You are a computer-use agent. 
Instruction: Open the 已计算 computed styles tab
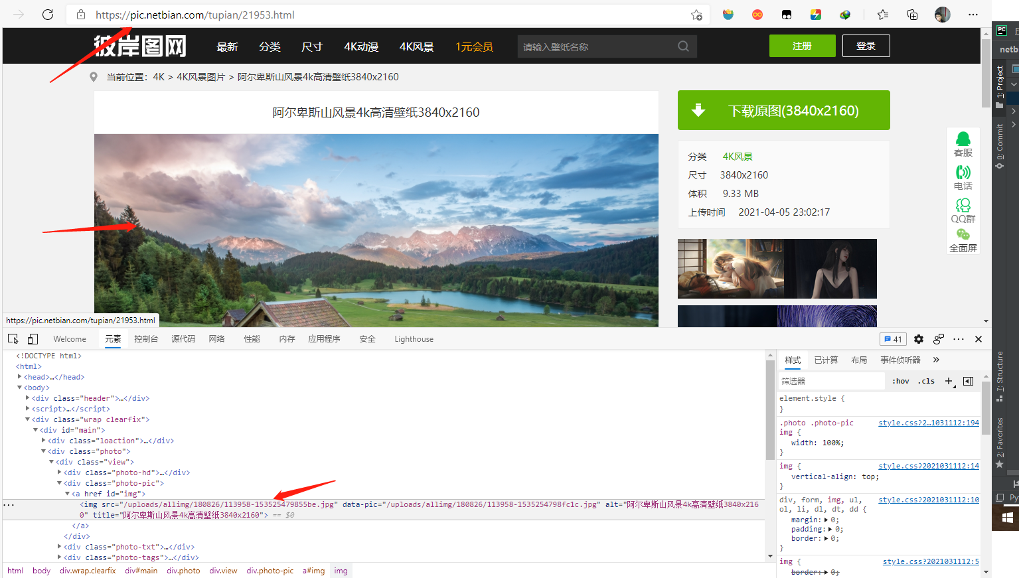click(x=826, y=360)
